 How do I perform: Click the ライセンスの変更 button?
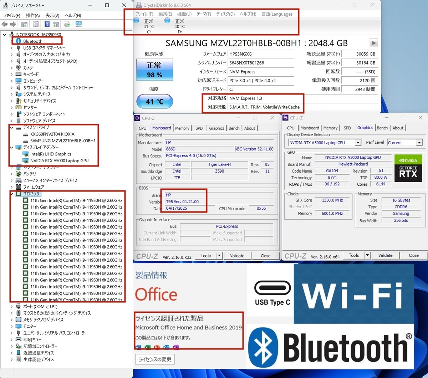tap(155, 359)
